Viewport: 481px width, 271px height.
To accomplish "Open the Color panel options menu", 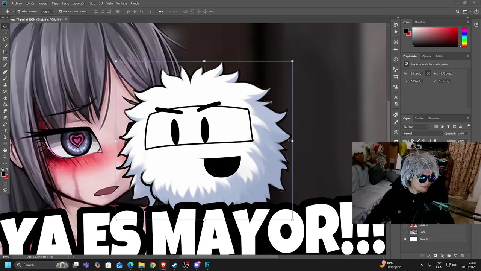I will [x=468, y=22].
